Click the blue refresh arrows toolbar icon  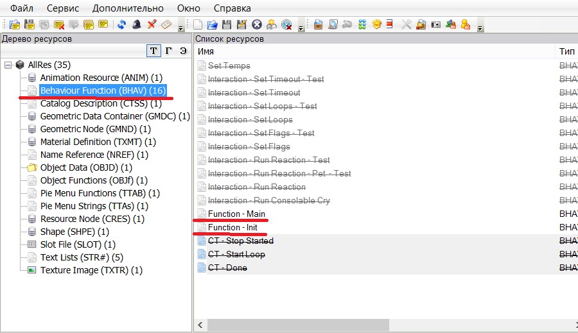tap(121, 24)
